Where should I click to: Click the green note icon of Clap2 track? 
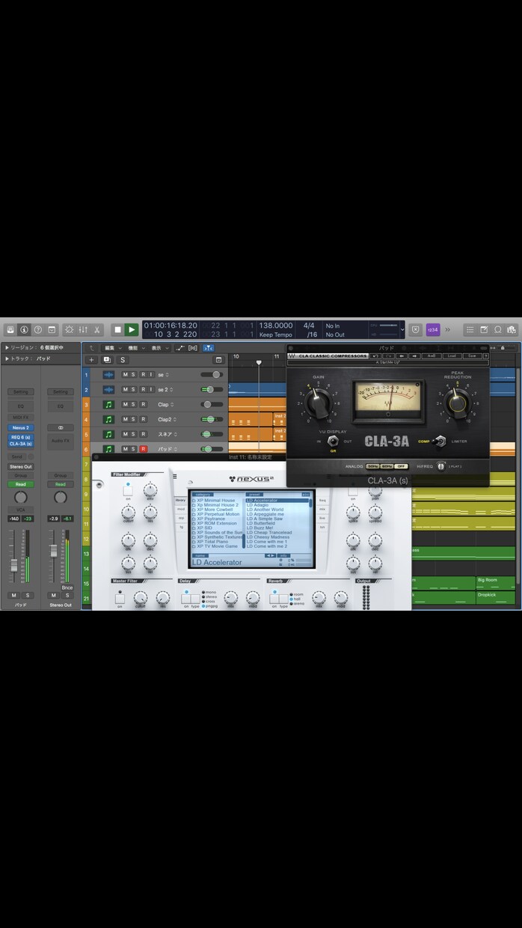pyautogui.click(x=108, y=419)
